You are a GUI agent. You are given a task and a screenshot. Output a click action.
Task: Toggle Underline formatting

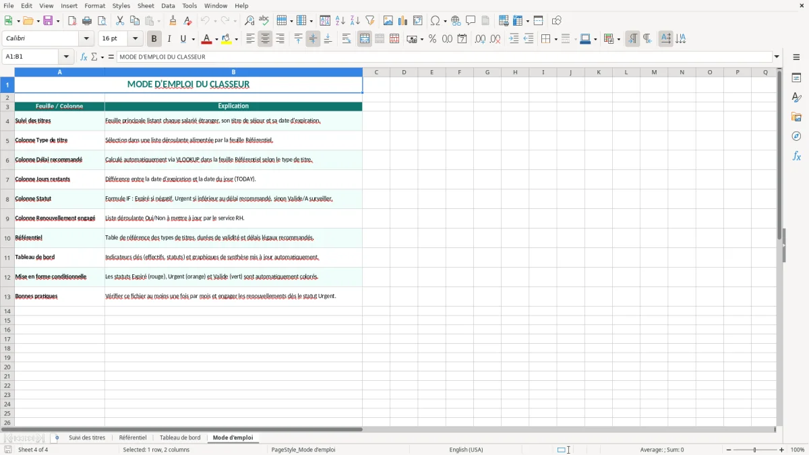(x=183, y=39)
